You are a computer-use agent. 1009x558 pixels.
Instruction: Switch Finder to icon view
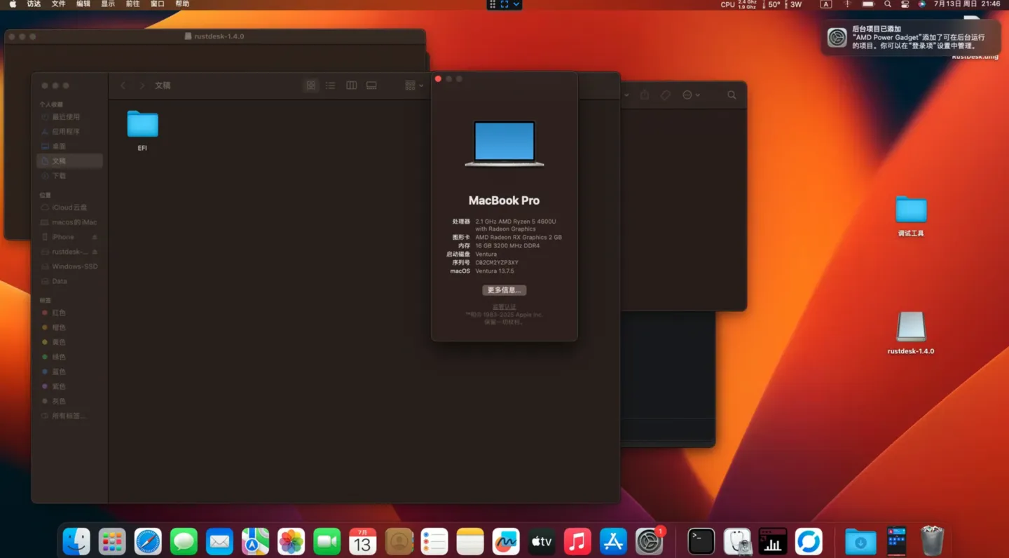tap(310, 86)
